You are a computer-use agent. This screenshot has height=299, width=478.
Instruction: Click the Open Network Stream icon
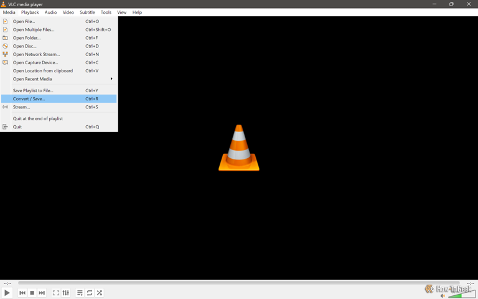[5, 54]
